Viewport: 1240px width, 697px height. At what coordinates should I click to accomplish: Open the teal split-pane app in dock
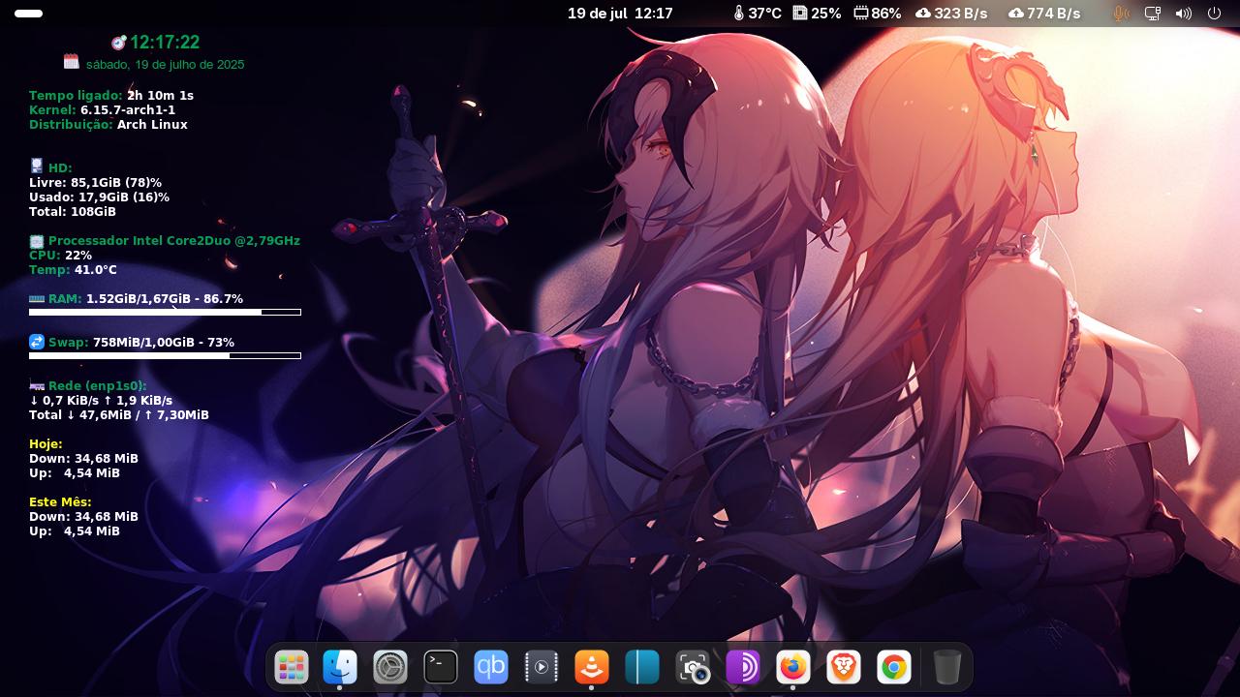[x=642, y=667]
